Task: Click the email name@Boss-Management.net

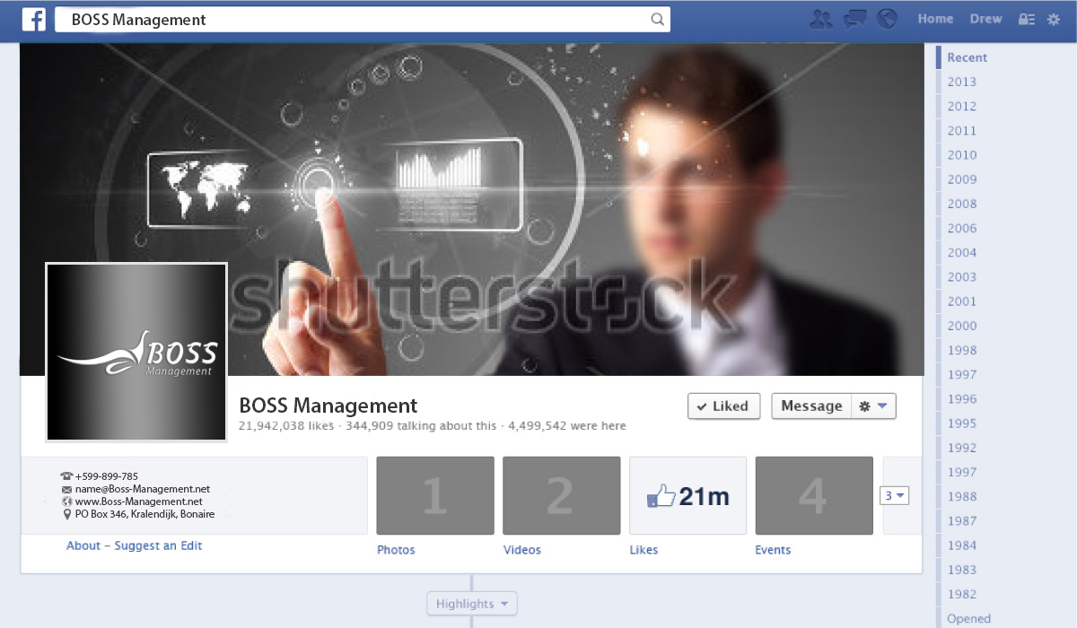Action: pos(143,489)
